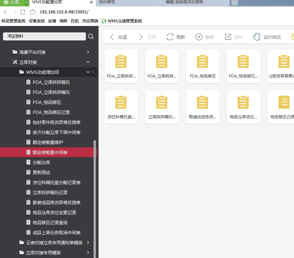The height and width of the screenshot is (258, 294).
Task: Open 设计样式 palette toolbar button
Action: pos(267,37)
